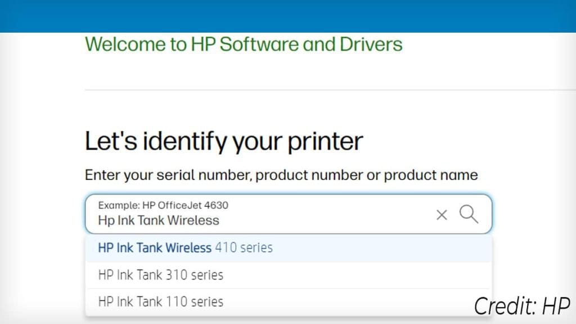Clear the search box using the X icon
576x324 pixels.
pos(442,214)
